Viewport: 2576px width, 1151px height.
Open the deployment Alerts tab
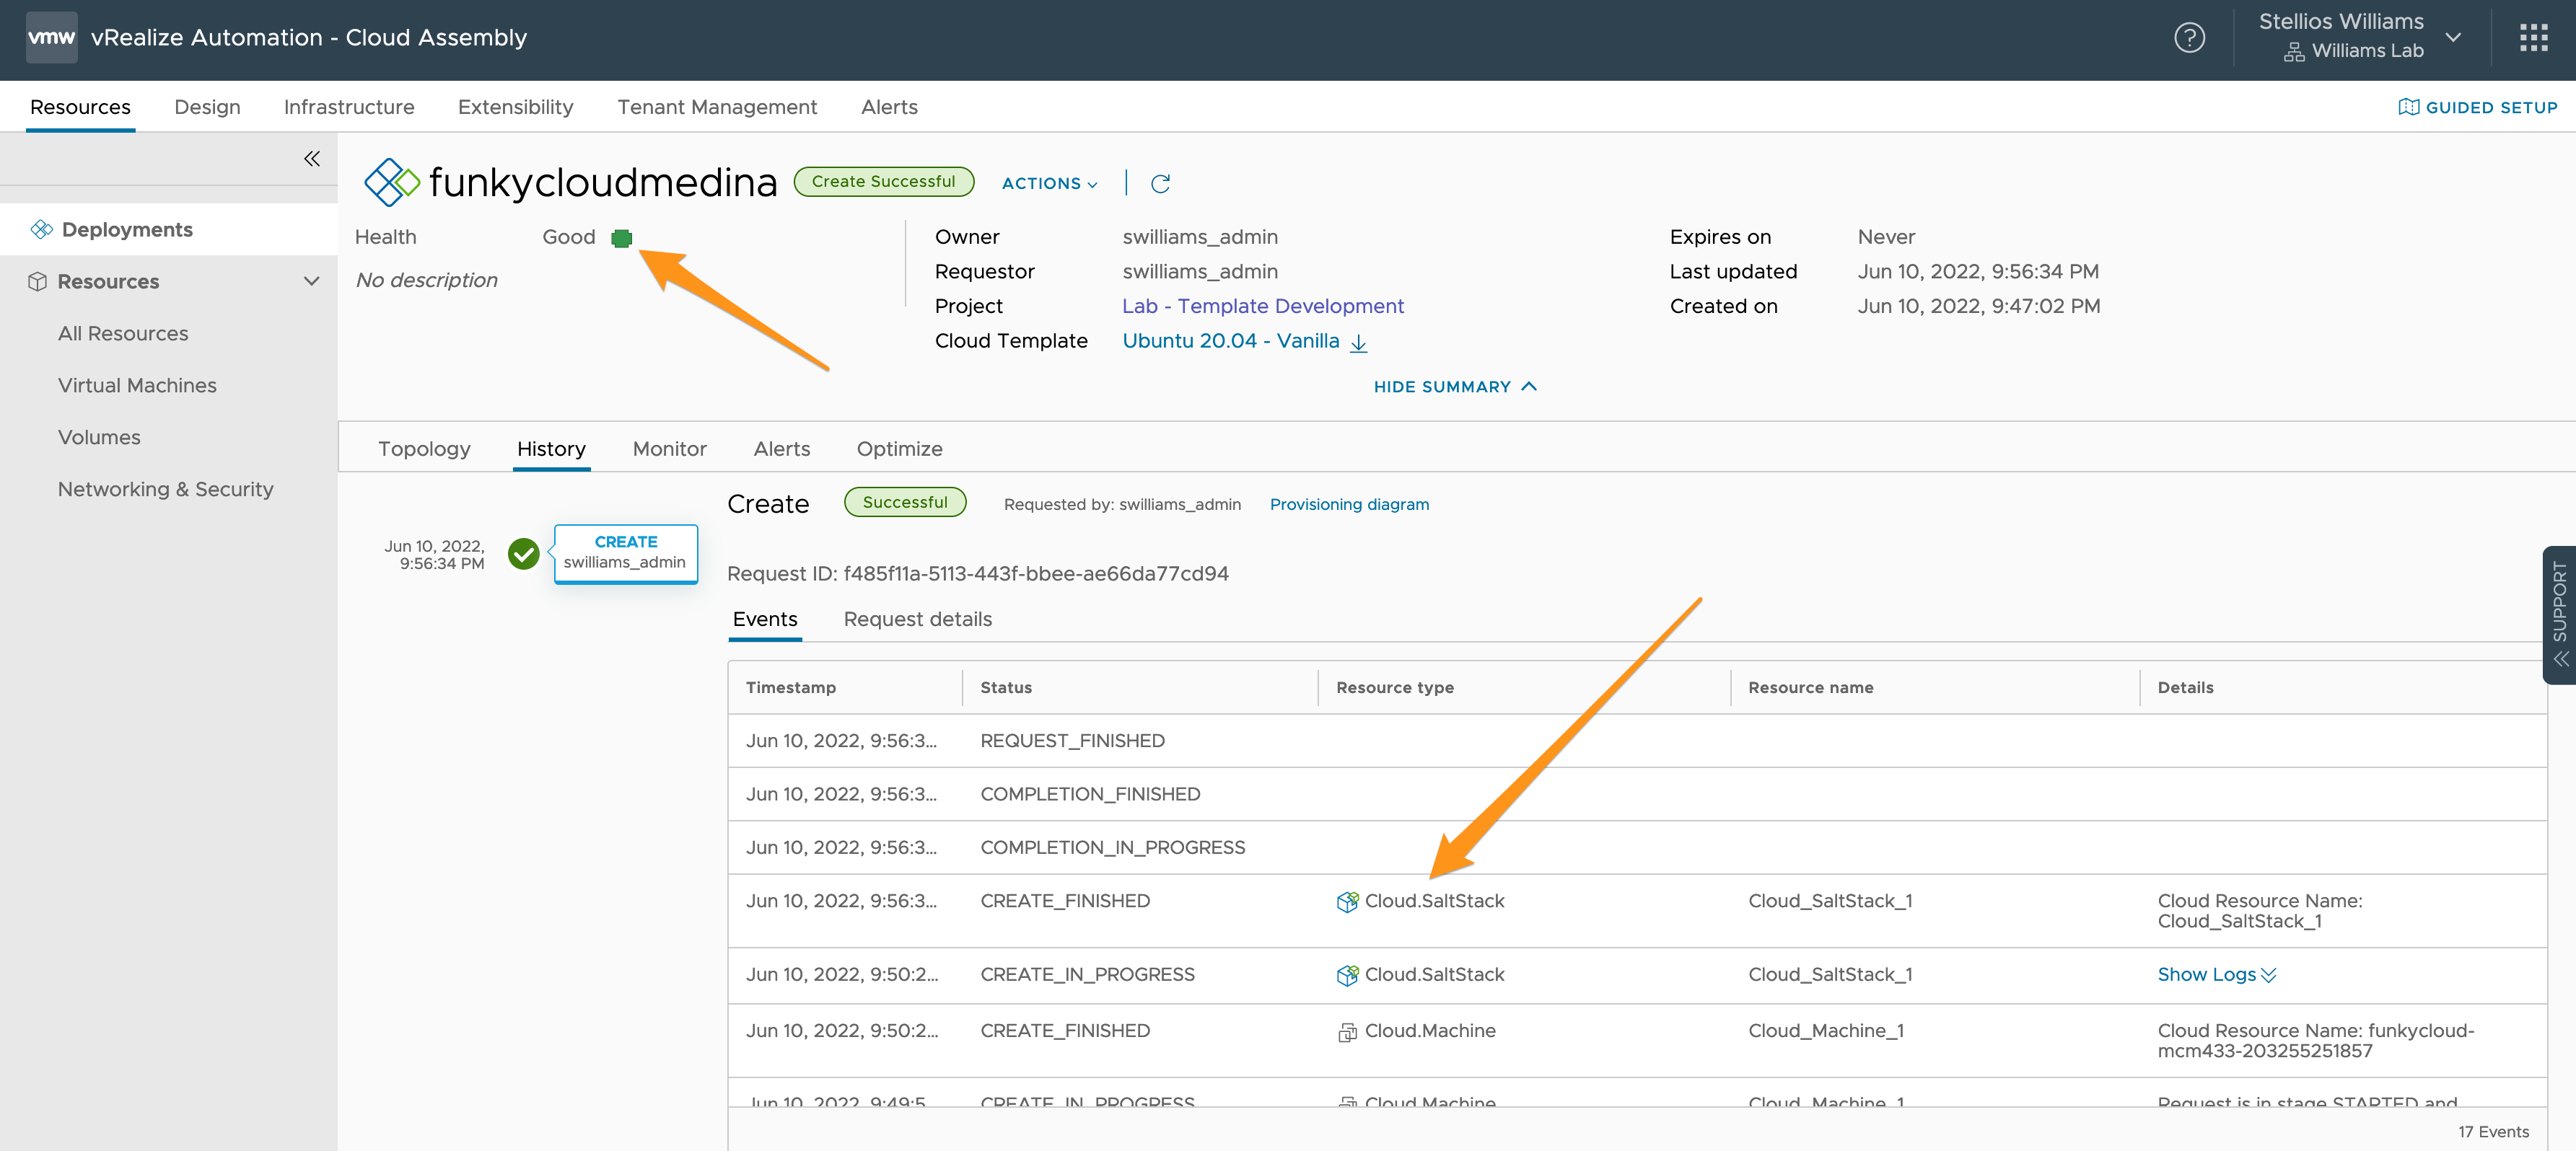pyautogui.click(x=781, y=449)
